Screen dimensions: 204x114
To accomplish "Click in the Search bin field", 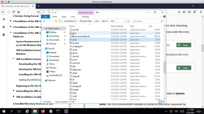I will click(x=148, y=21).
